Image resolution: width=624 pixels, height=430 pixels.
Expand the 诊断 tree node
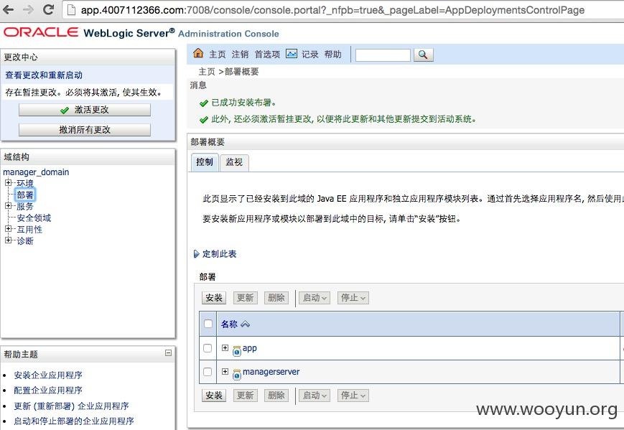[8, 240]
